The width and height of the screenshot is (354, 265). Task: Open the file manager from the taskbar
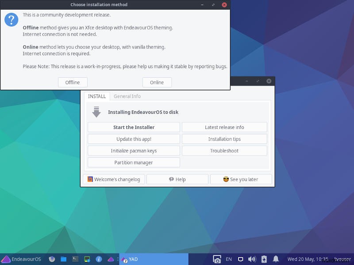click(63, 259)
